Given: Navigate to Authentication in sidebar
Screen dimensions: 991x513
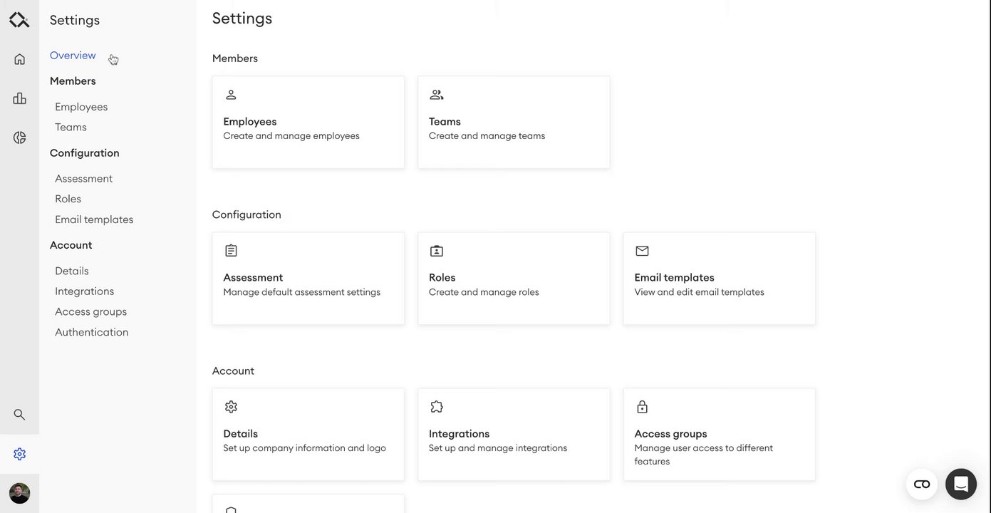Looking at the screenshot, I should click(x=91, y=332).
